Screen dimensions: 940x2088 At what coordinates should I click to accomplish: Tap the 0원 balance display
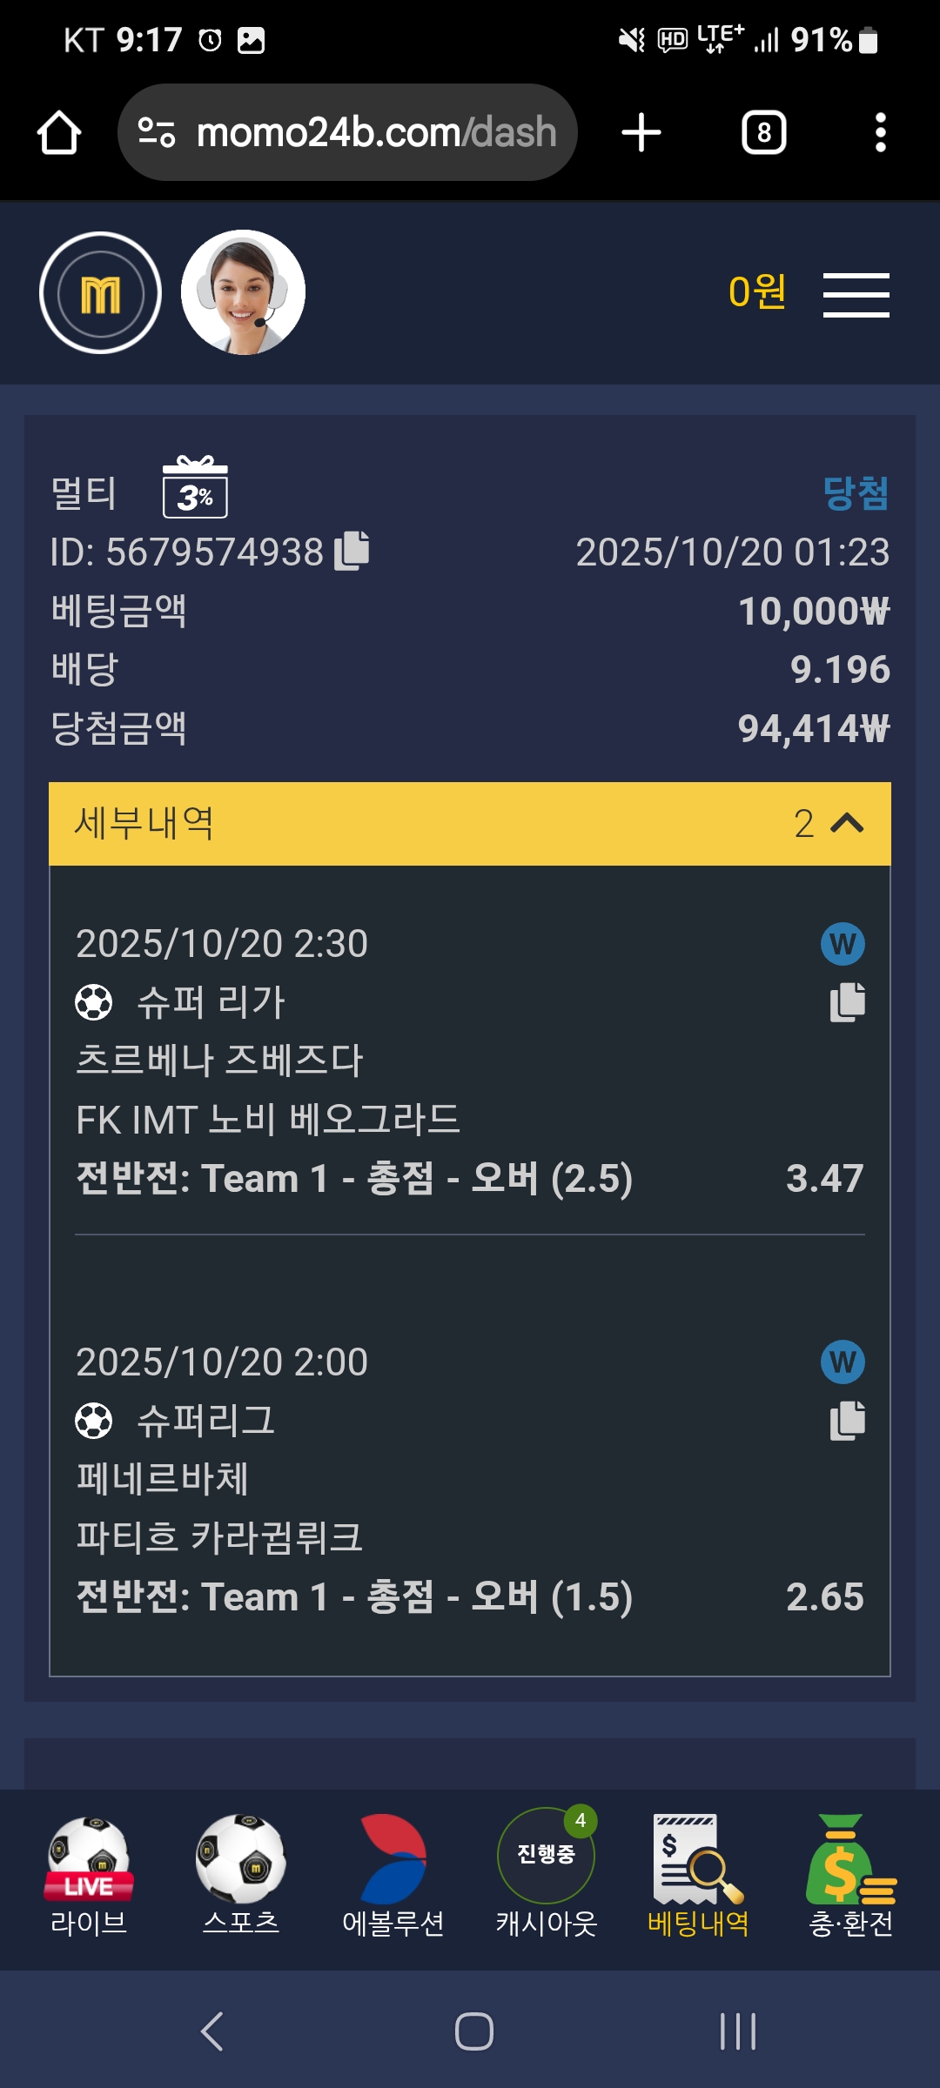(756, 292)
